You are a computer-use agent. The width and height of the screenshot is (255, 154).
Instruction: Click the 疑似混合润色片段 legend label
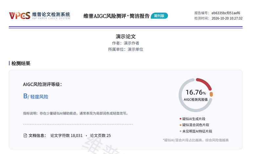coord(196,125)
